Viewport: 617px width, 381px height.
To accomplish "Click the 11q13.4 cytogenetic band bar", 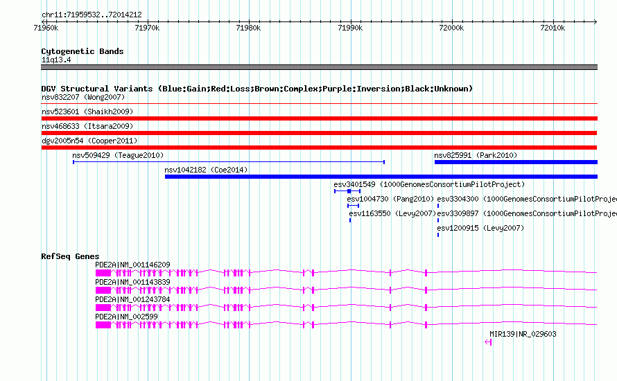I will (x=319, y=67).
